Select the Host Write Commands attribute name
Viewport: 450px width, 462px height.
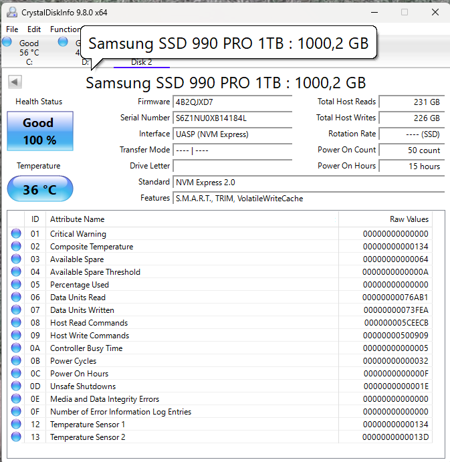[x=90, y=336]
